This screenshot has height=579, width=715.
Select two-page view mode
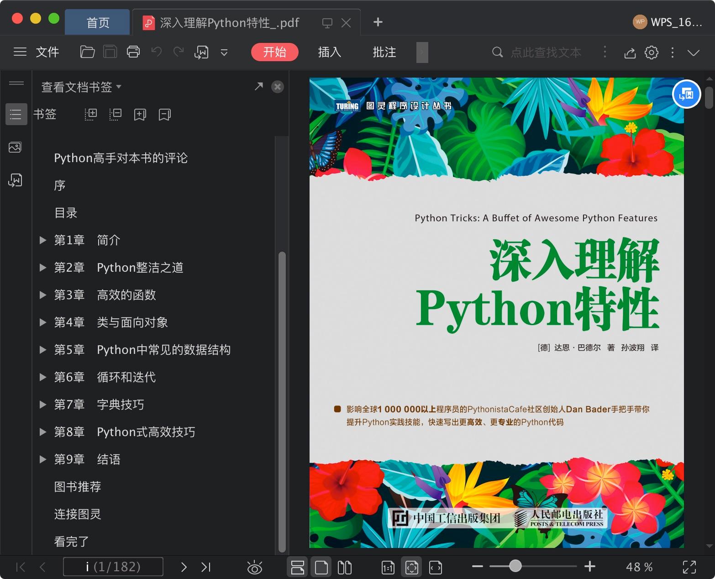point(345,567)
